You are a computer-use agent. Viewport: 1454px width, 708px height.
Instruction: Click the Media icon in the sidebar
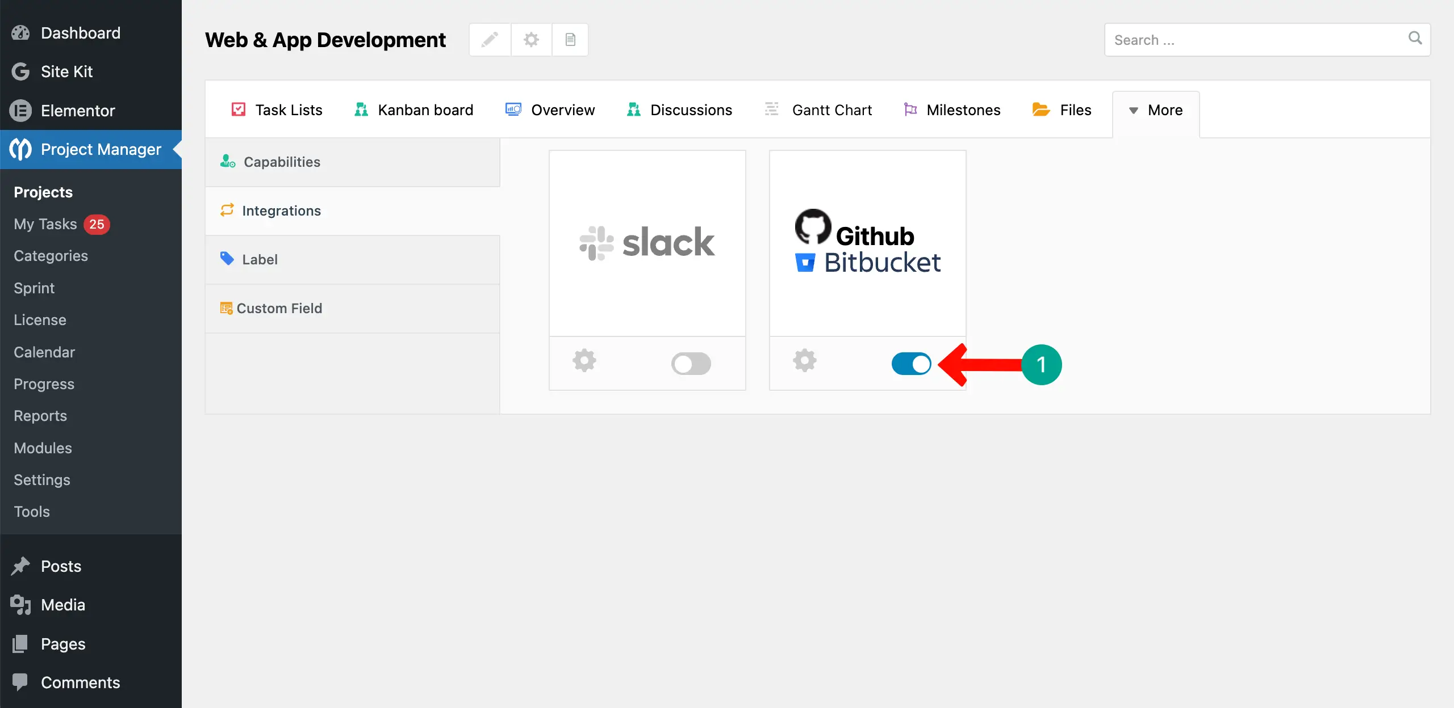point(20,605)
